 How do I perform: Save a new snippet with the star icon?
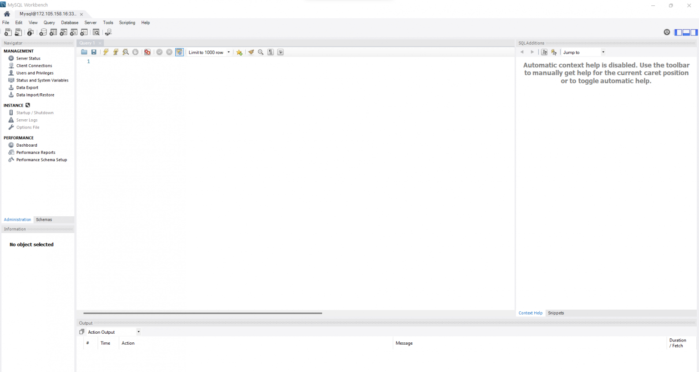pyautogui.click(x=239, y=52)
